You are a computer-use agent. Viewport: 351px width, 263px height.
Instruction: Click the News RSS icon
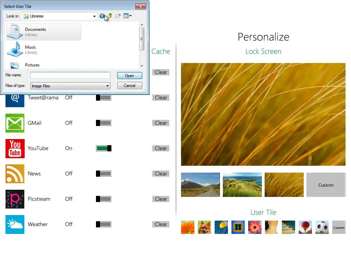tap(15, 174)
